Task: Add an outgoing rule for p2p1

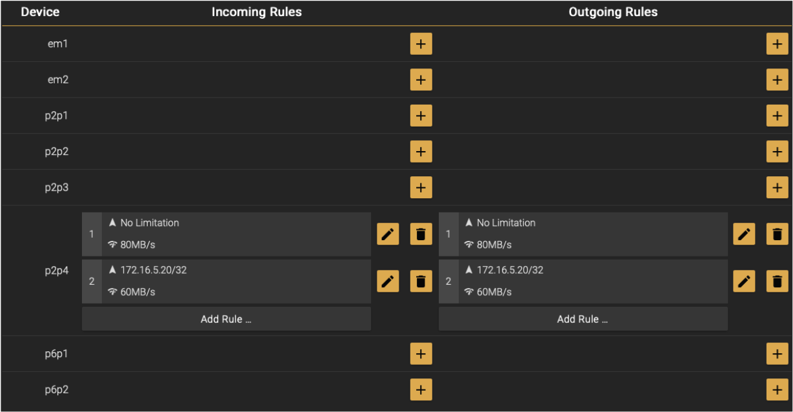Action: pyautogui.click(x=777, y=116)
